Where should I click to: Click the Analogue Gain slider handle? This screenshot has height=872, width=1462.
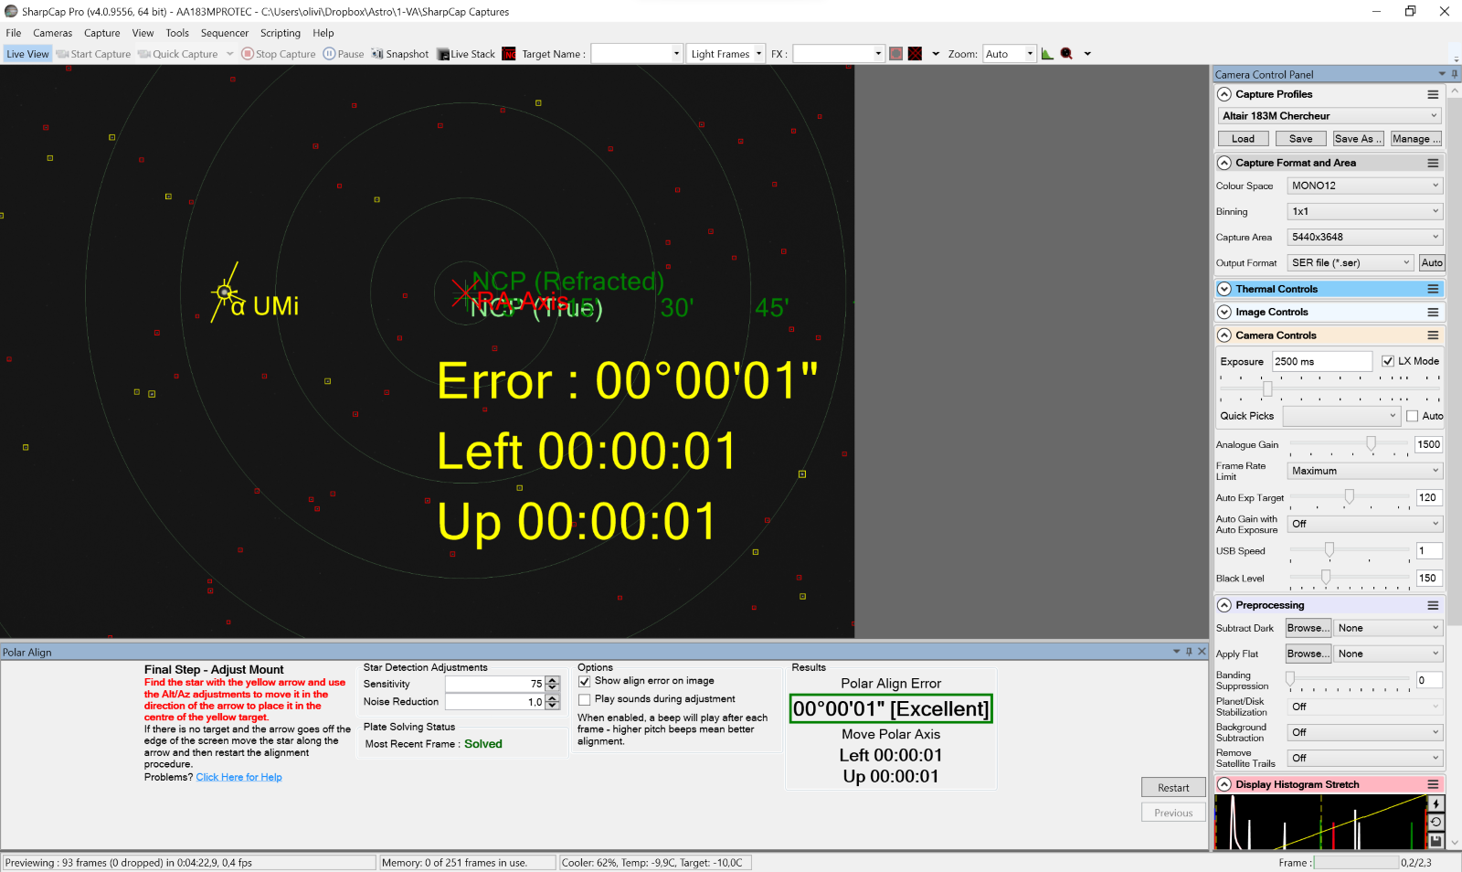1371,444
